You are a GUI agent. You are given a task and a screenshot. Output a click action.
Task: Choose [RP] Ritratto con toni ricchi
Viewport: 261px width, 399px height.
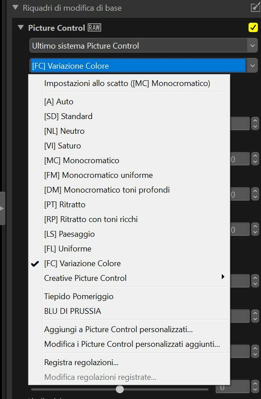[91, 219]
